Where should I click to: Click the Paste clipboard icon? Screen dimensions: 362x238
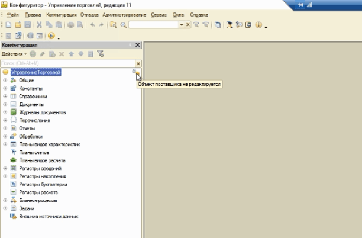(59, 25)
